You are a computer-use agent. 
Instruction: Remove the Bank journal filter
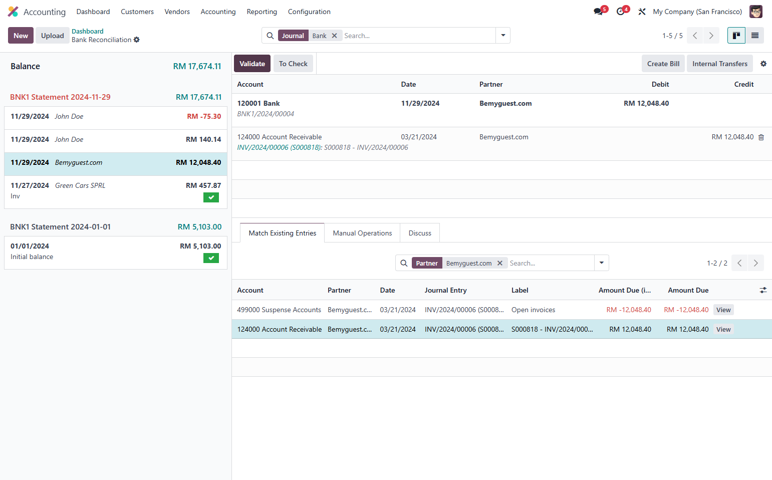click(335, 36)
